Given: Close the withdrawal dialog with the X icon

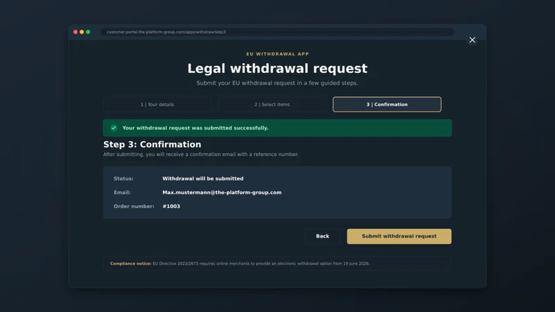Looking at the screenshot, I should (472, 40).
